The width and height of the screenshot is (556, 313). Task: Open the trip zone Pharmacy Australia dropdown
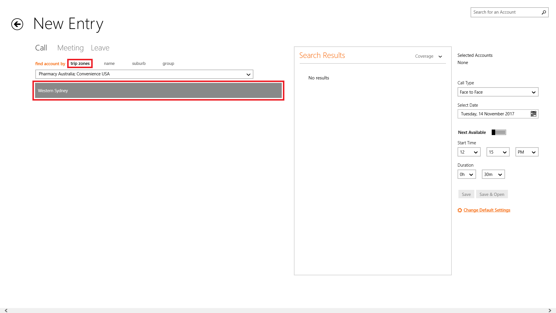coord(144,74)
